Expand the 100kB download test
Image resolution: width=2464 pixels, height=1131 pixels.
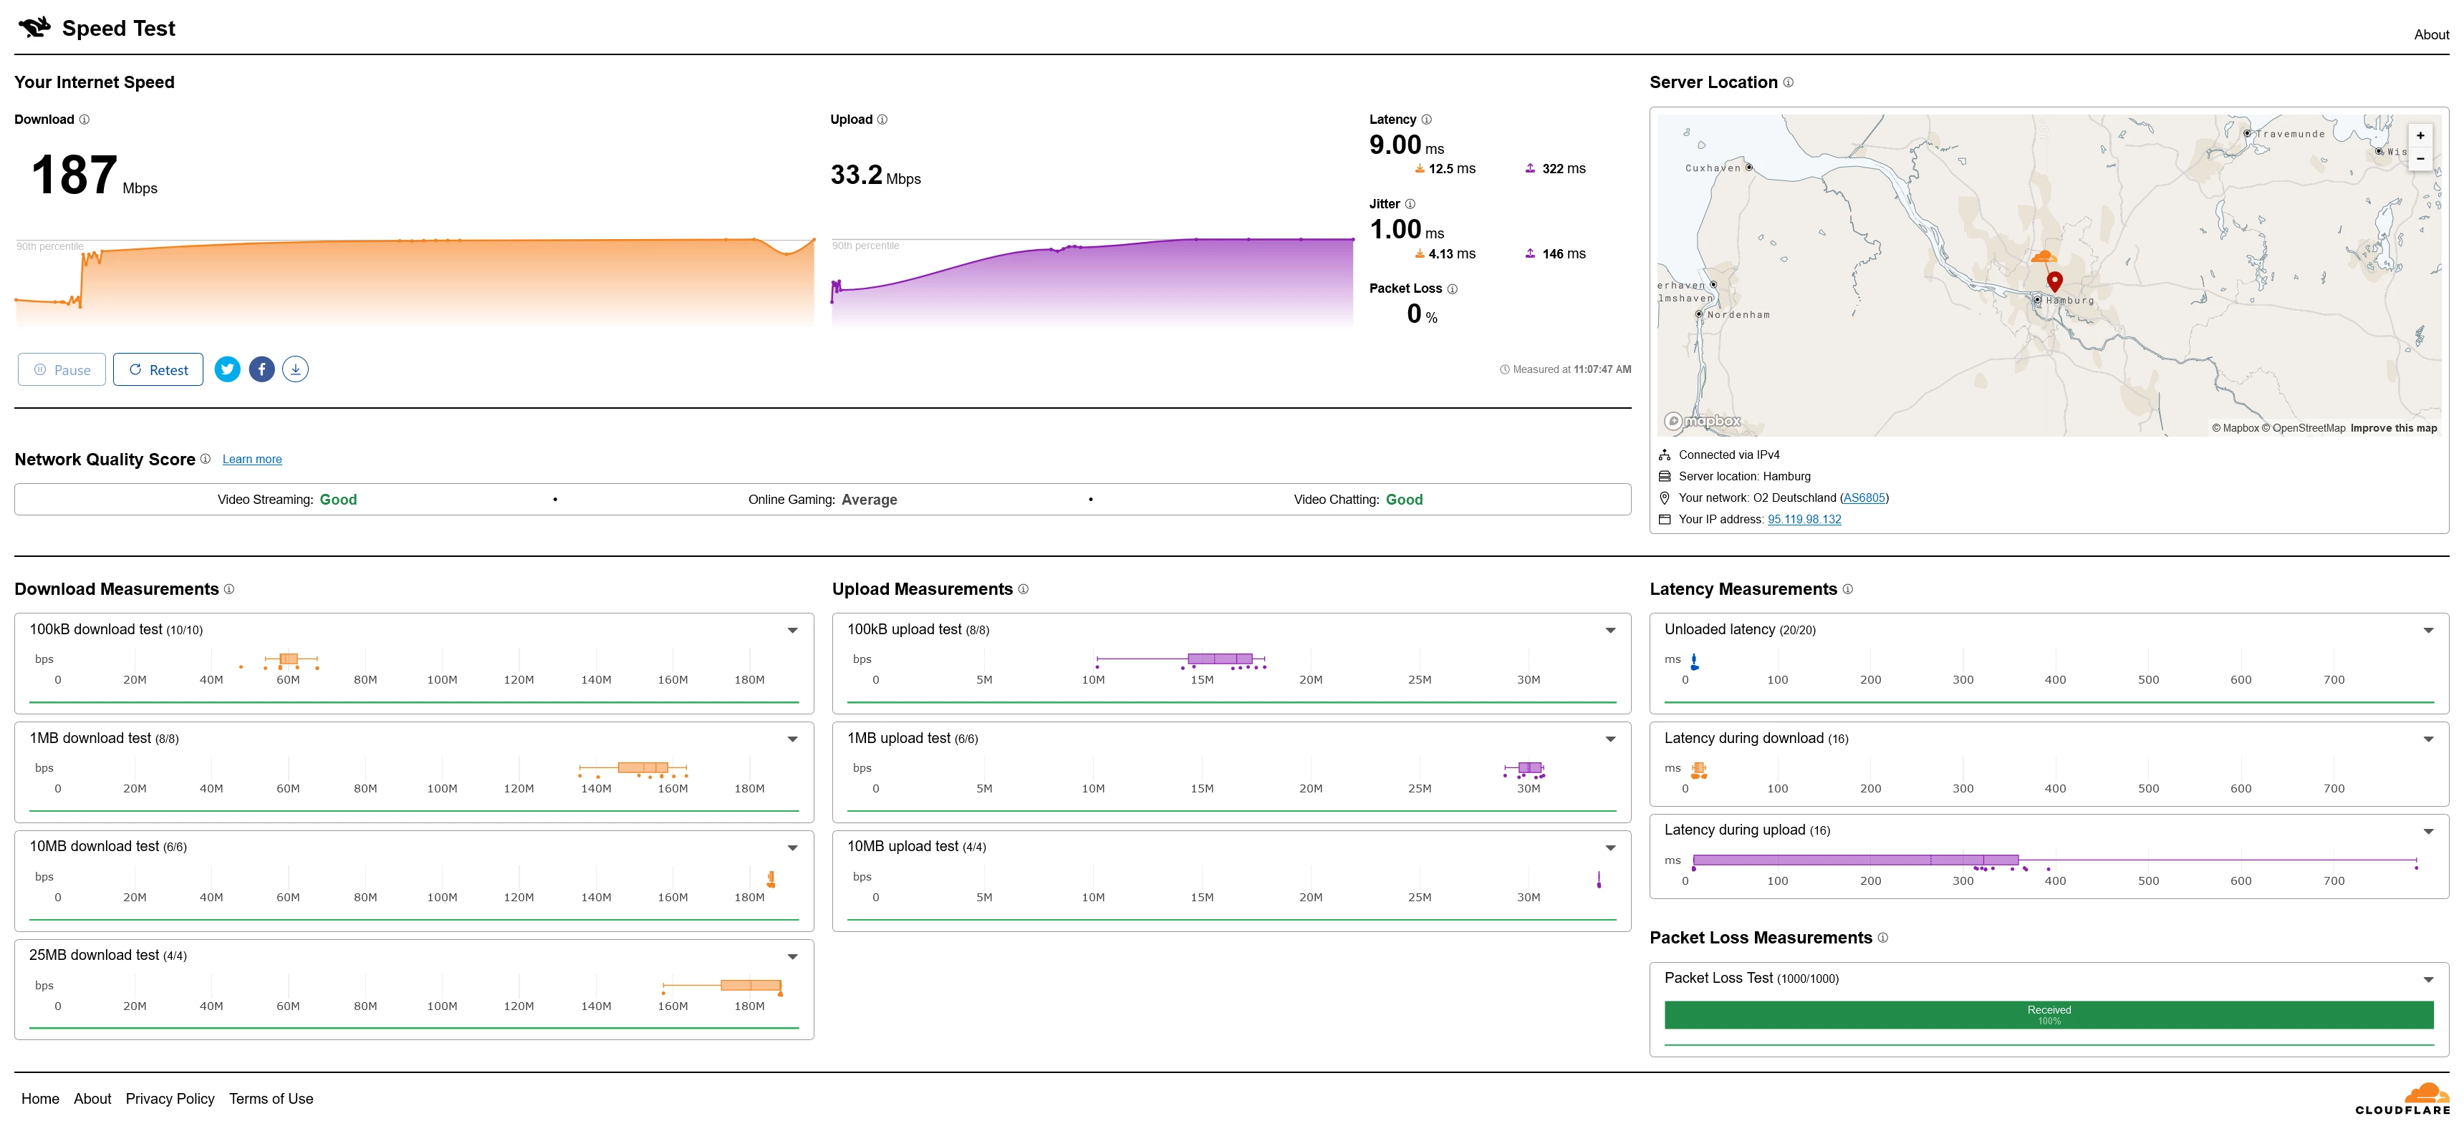[792, 630]
